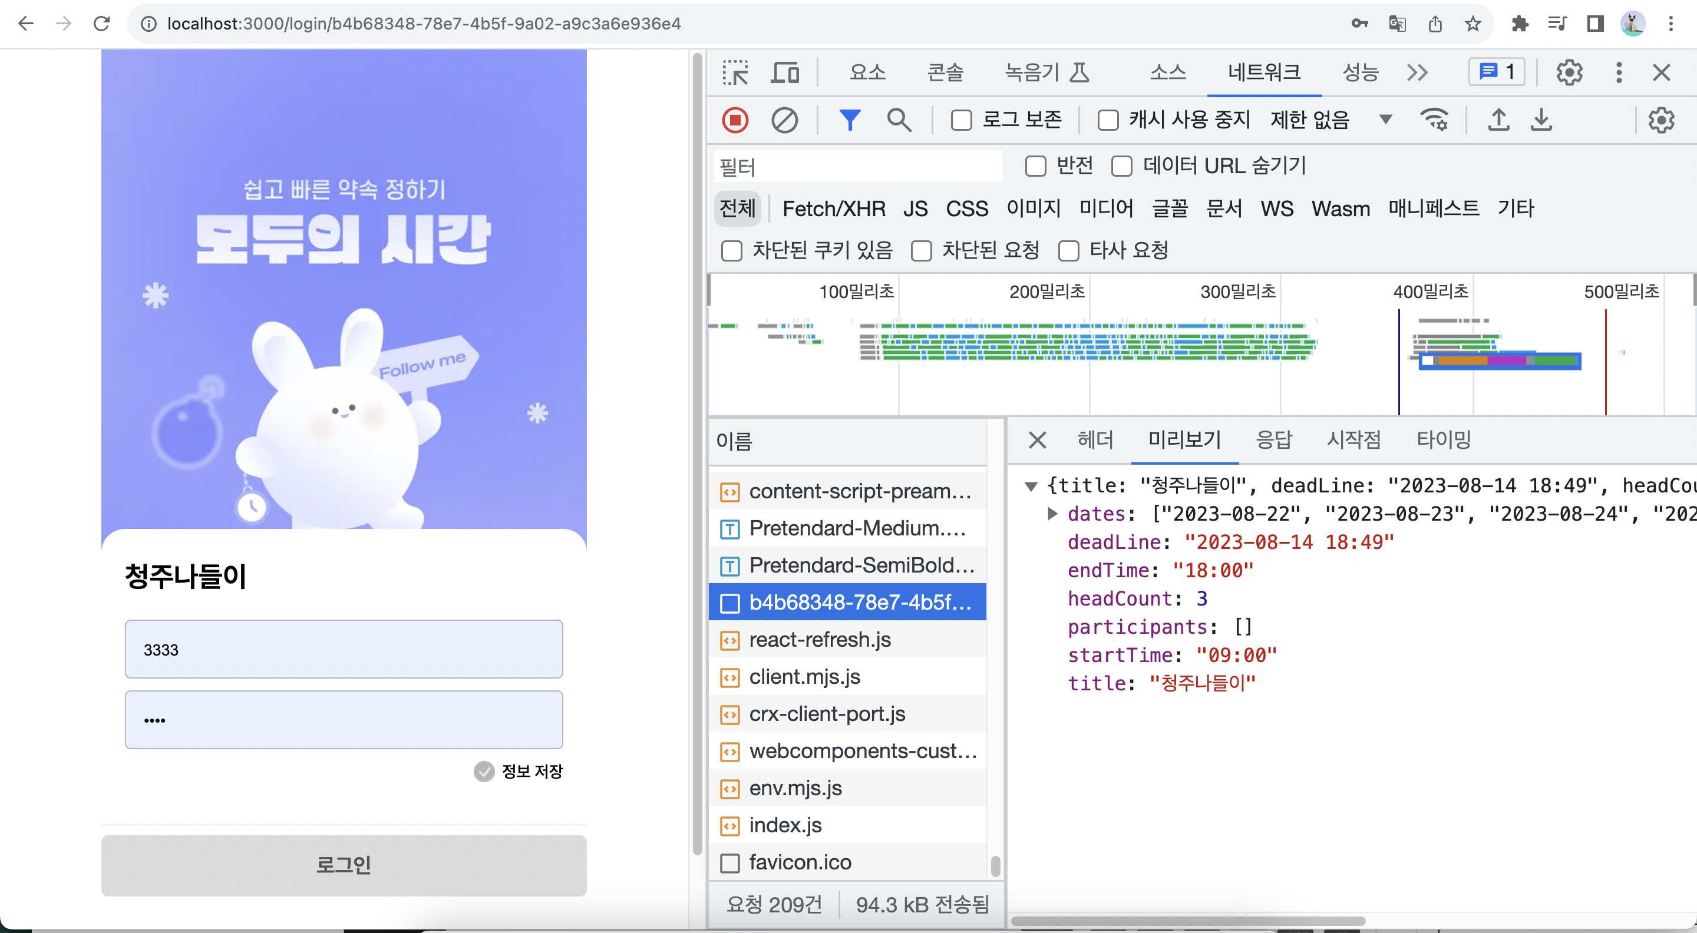Toggle the device toolbar icon

pyautogui.click(x=785, y=72)
